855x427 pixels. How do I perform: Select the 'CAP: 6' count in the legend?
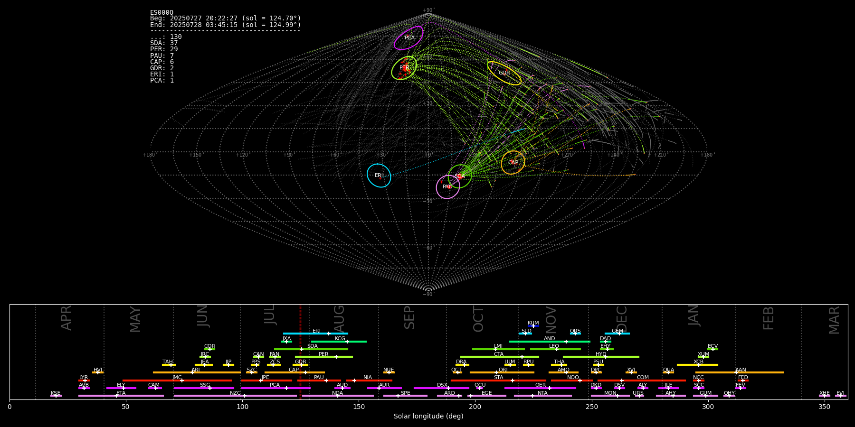(x=162, y=62)
